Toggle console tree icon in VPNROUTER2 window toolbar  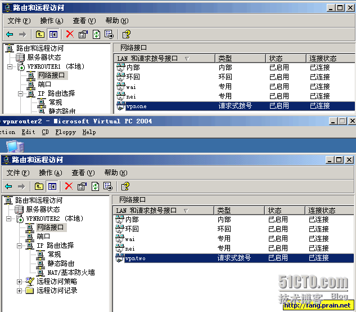(52, 186)
